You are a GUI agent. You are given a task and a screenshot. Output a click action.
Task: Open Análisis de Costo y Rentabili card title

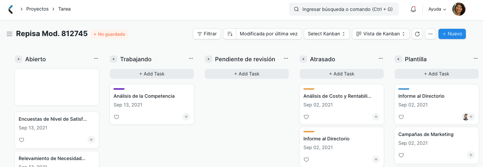click(337, 96)
